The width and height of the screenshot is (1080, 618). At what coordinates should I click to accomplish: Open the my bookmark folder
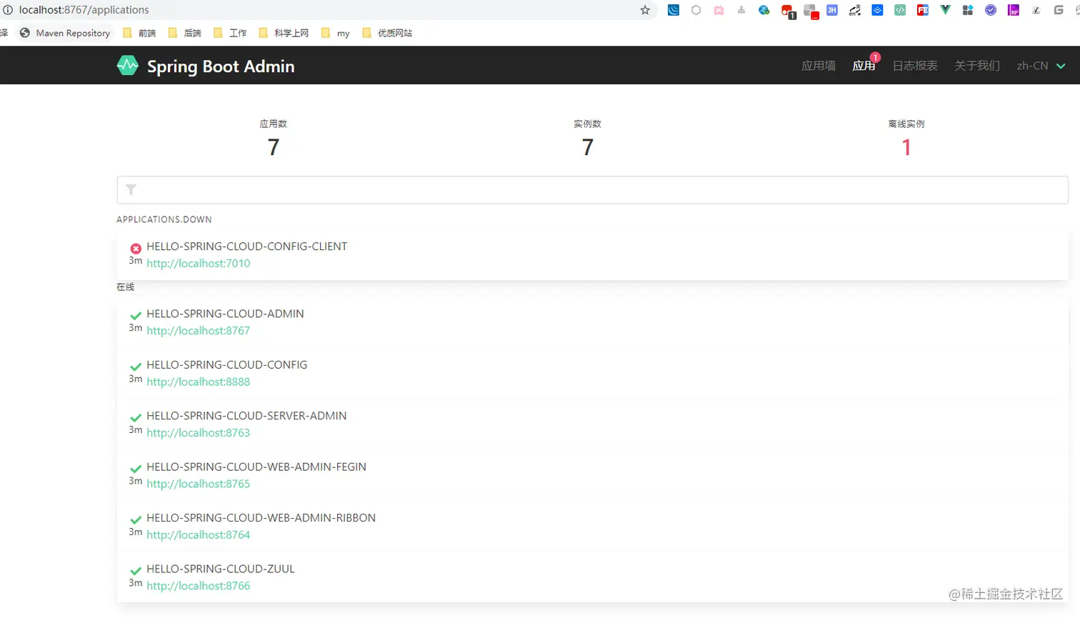coord(336,33)
